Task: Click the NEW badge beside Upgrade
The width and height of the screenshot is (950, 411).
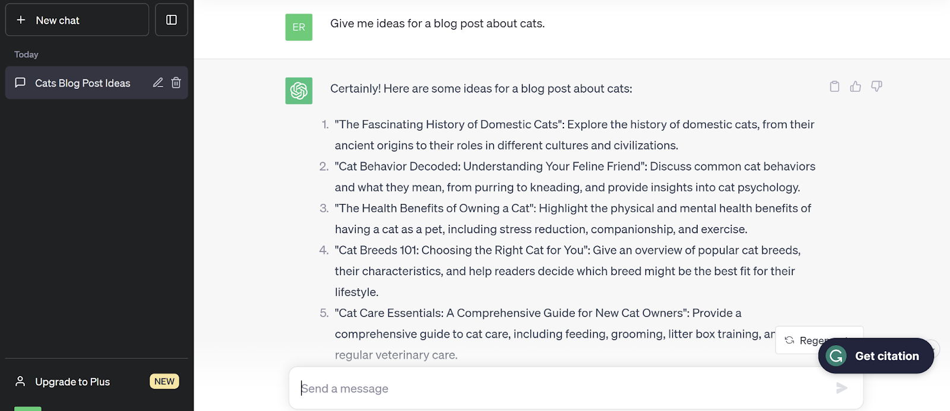Action: (164, 381)
